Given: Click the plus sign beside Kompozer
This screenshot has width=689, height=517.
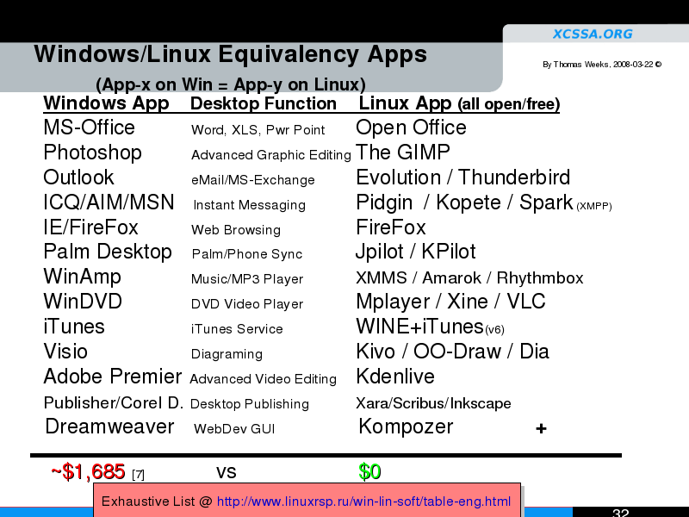Looking at the screenshot, I should point(542,428).
